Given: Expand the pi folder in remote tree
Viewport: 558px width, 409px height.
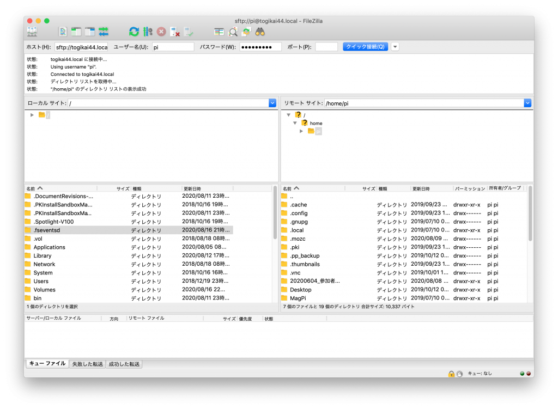Looking at the screenshot, I should [x=301, y=131].
